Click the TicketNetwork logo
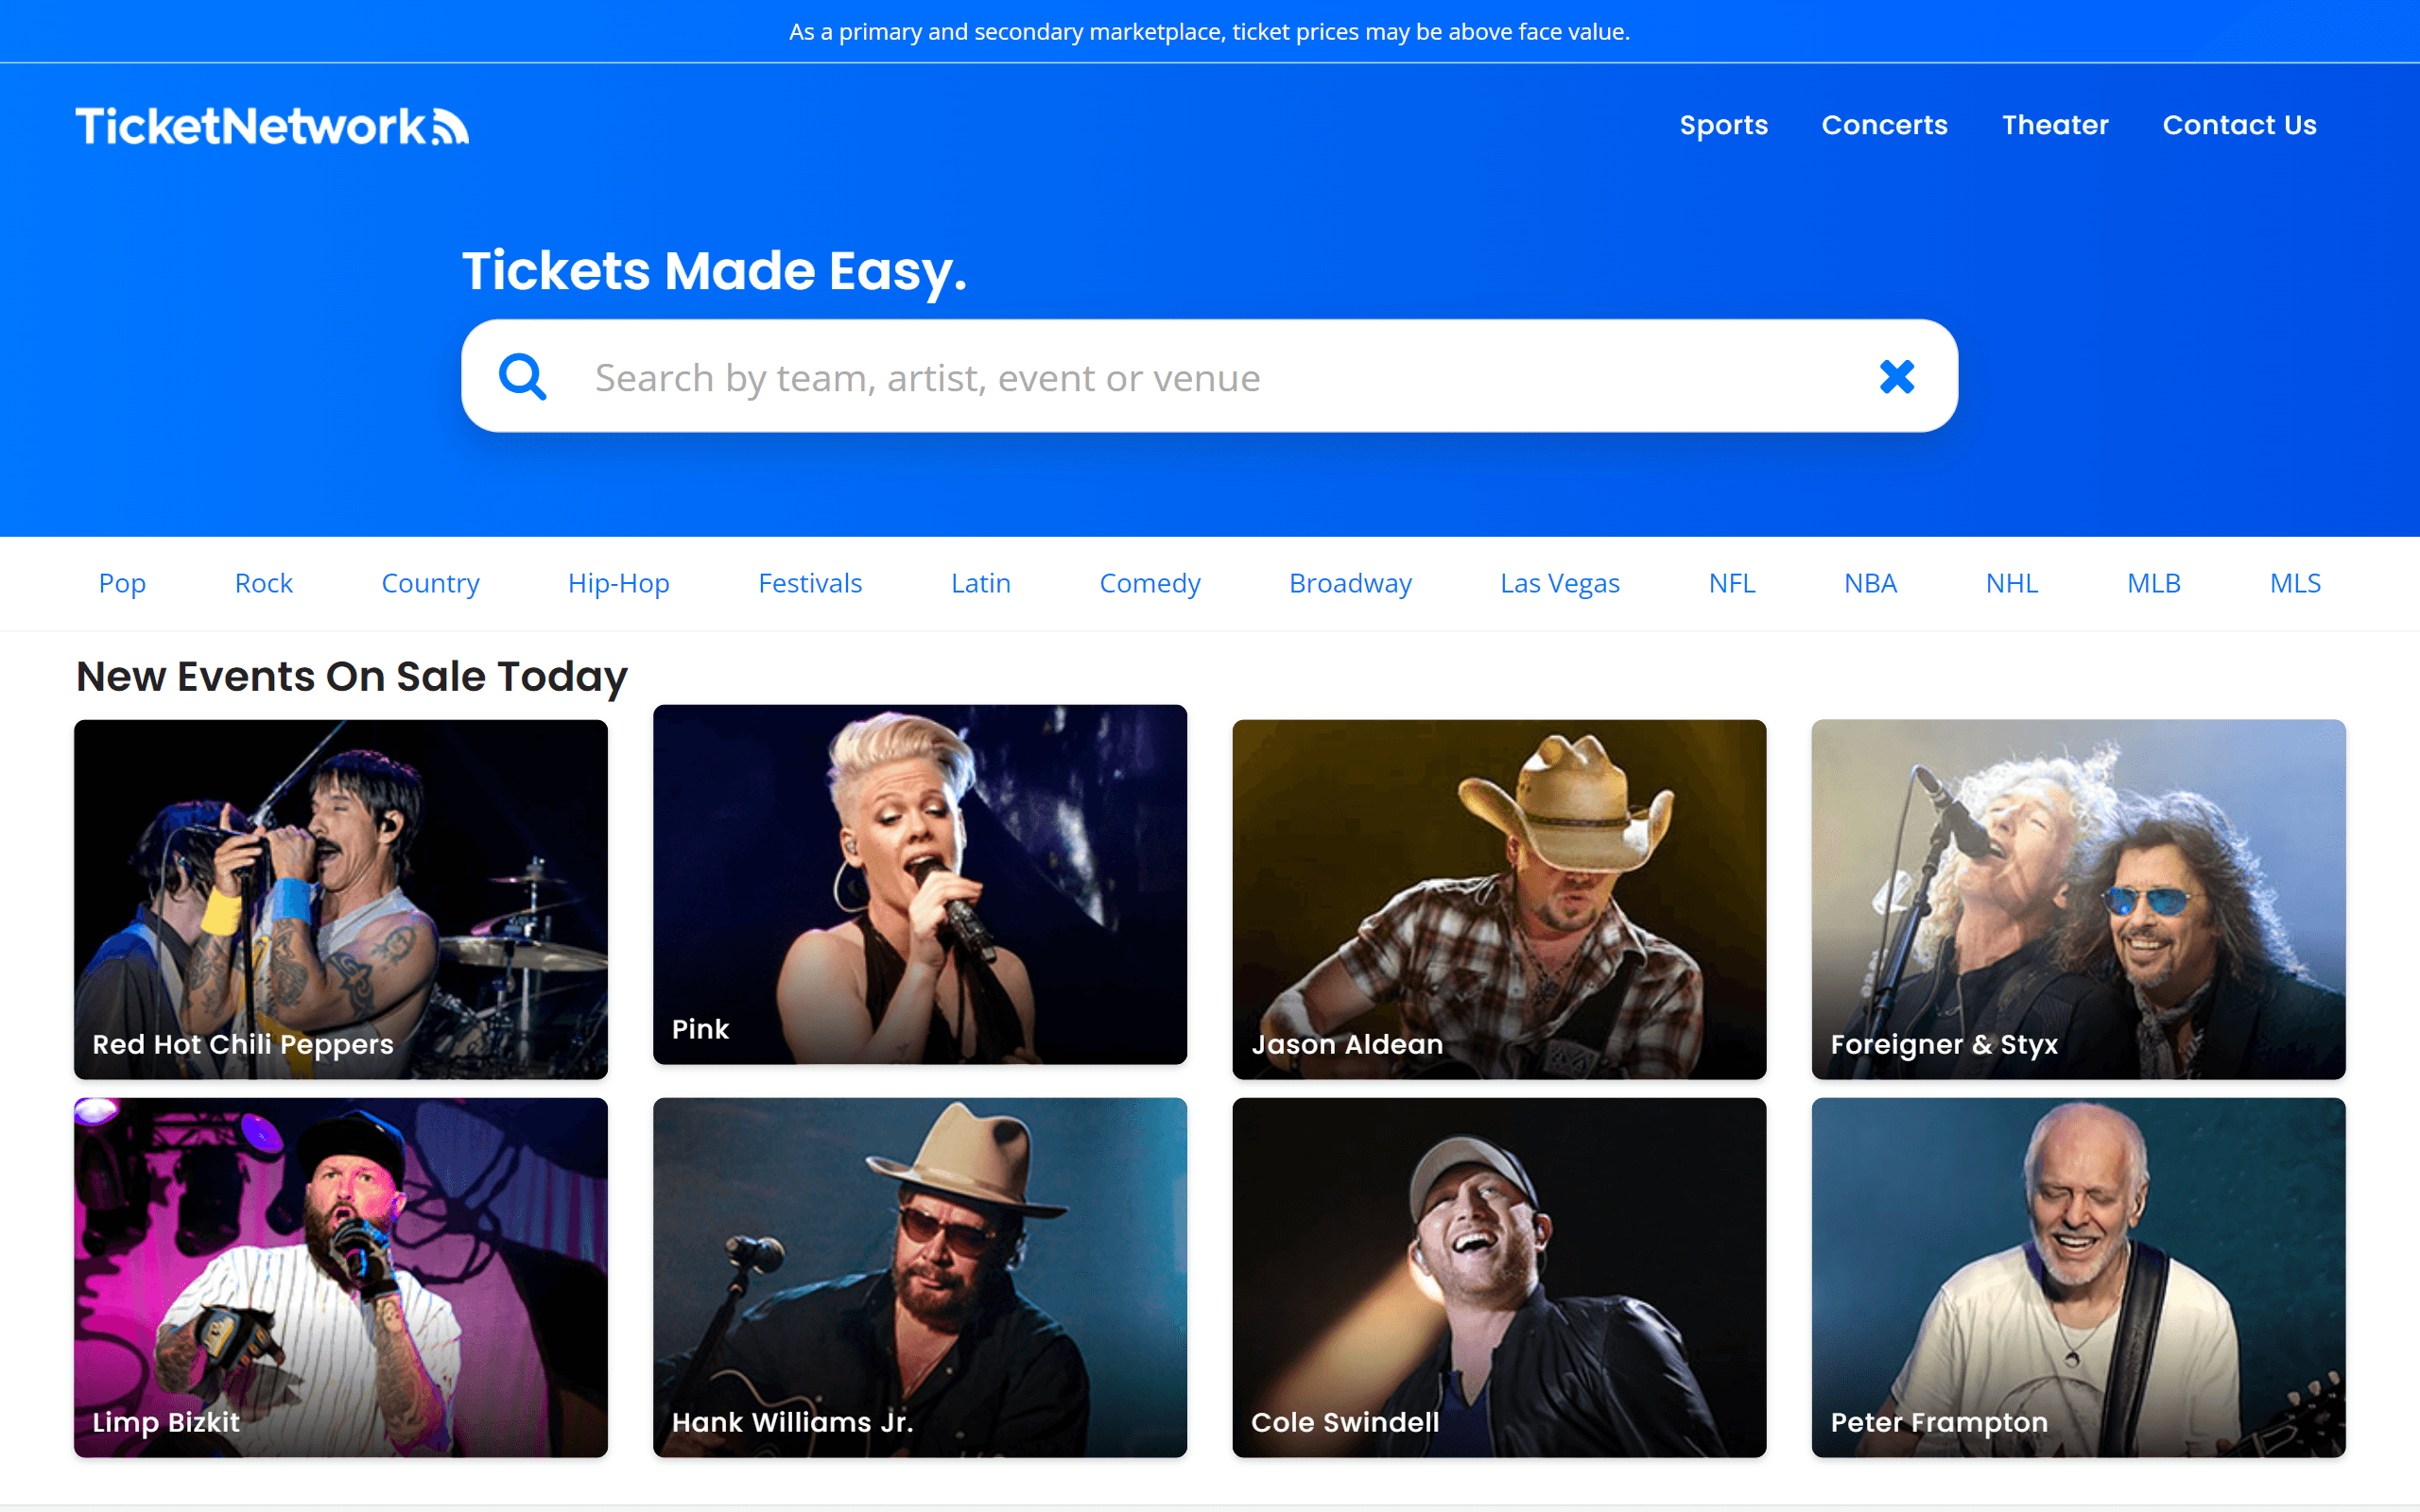The height and width of the screenshot is (1512, 2420). pyautogui.click(x=272, y=126)
